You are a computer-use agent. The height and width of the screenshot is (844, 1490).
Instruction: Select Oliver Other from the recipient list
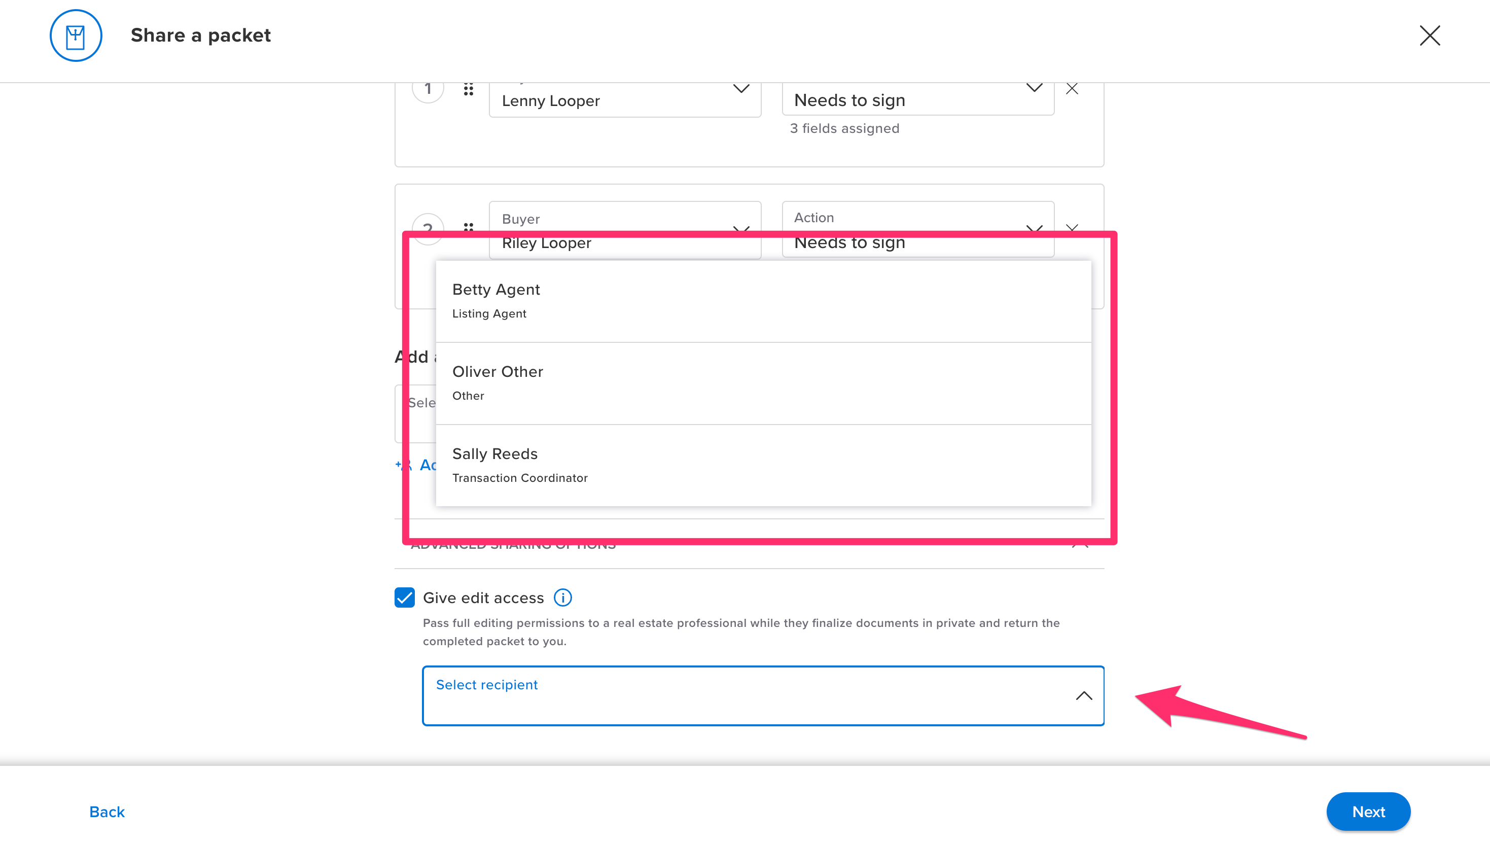763,382
